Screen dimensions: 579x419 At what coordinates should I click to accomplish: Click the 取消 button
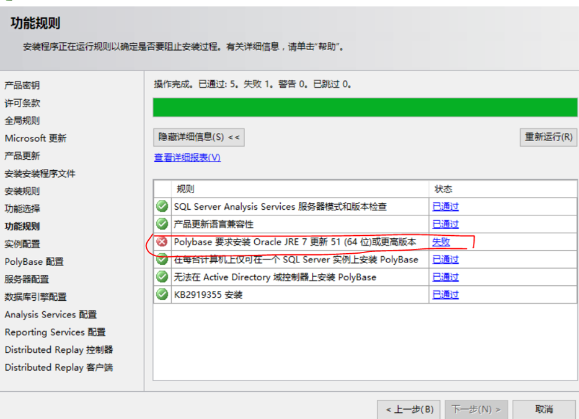[x=544, y=409]
